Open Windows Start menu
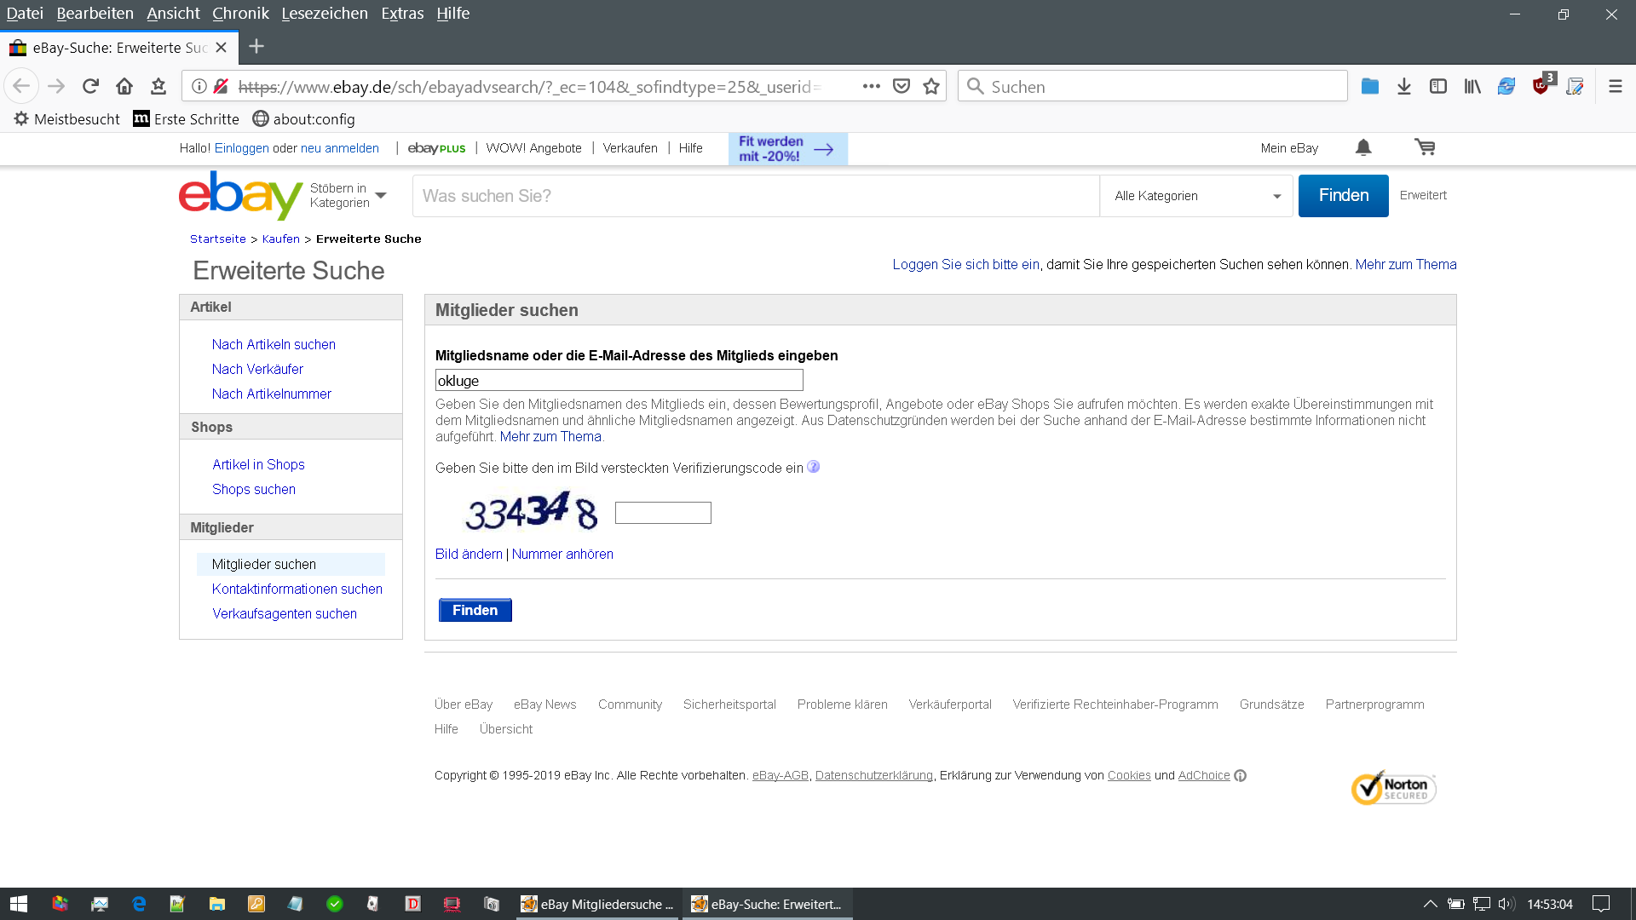This screenshot has width=1636, height=920. click(x=19, y=904)
